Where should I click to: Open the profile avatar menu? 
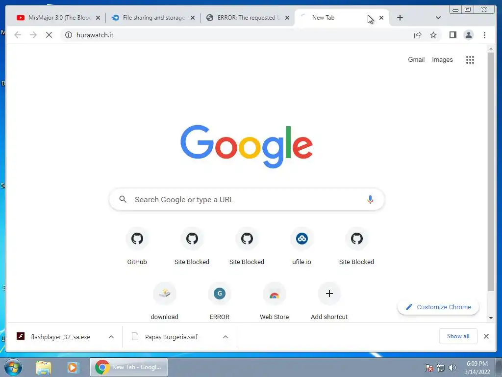pyautogui.click(x=468, y=35)
